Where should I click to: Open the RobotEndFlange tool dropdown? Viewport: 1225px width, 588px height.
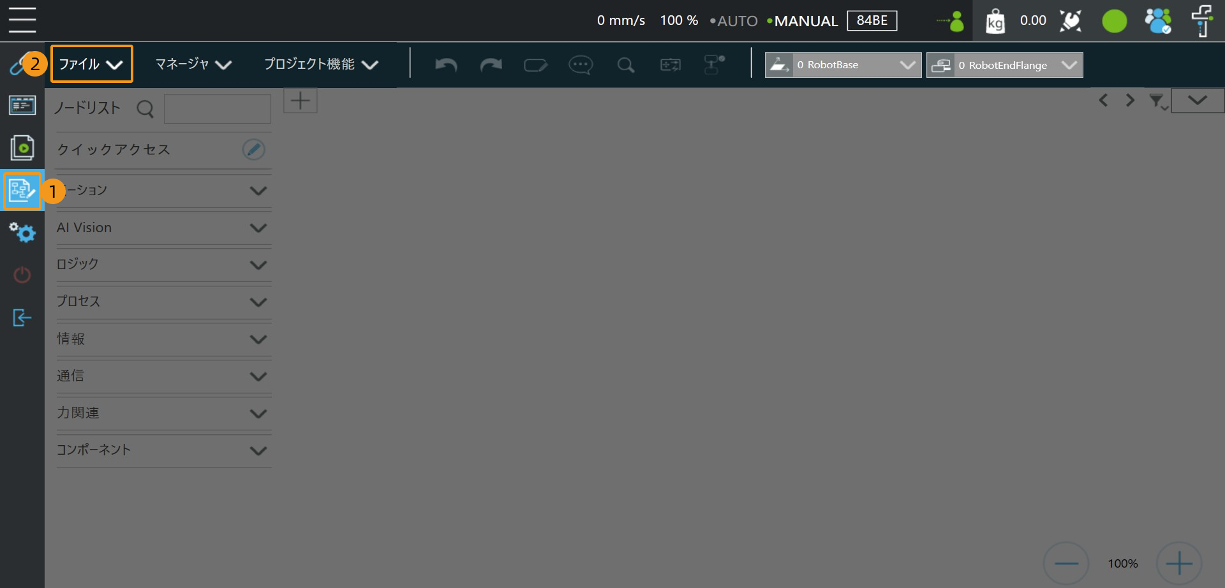(1004, 65)
